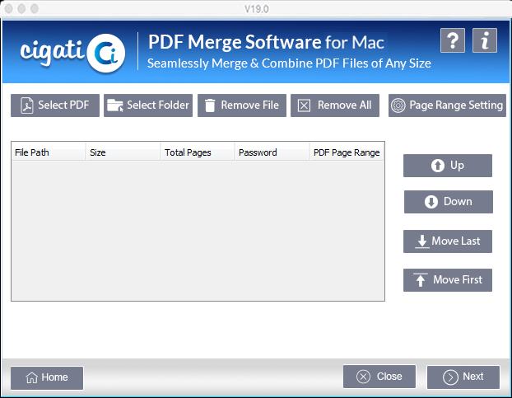
Task: Sort by the Size column header
Action: click(x=123, y=152)
